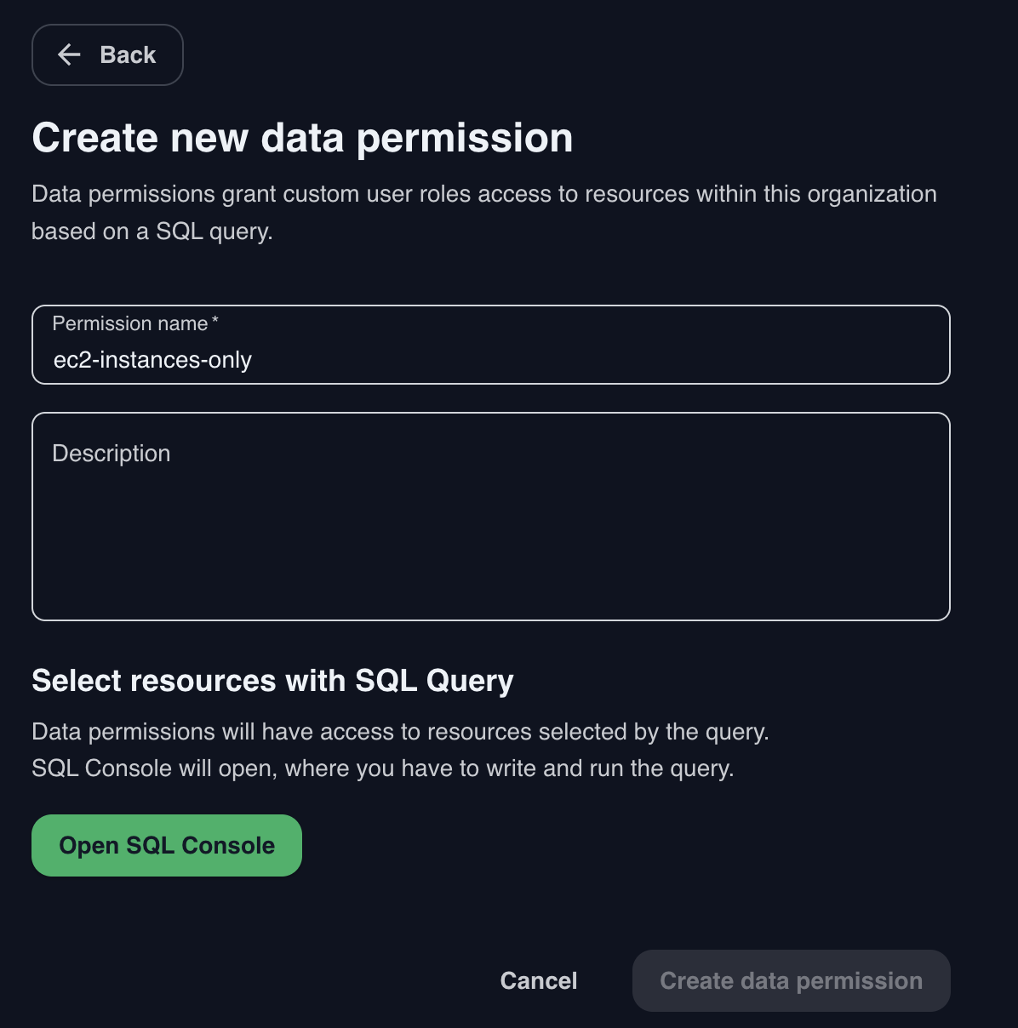Click the 'based on a SQL query' line

152,231
